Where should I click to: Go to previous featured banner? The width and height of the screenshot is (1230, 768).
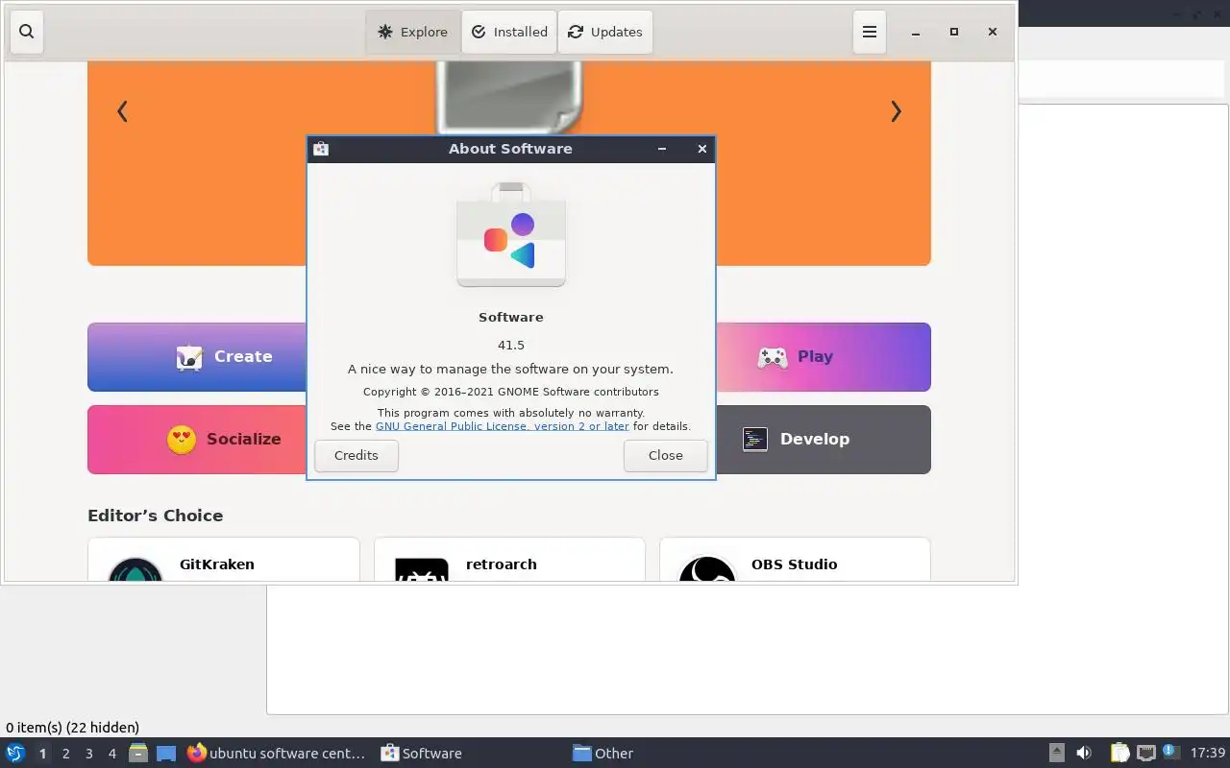coord(122,111)
